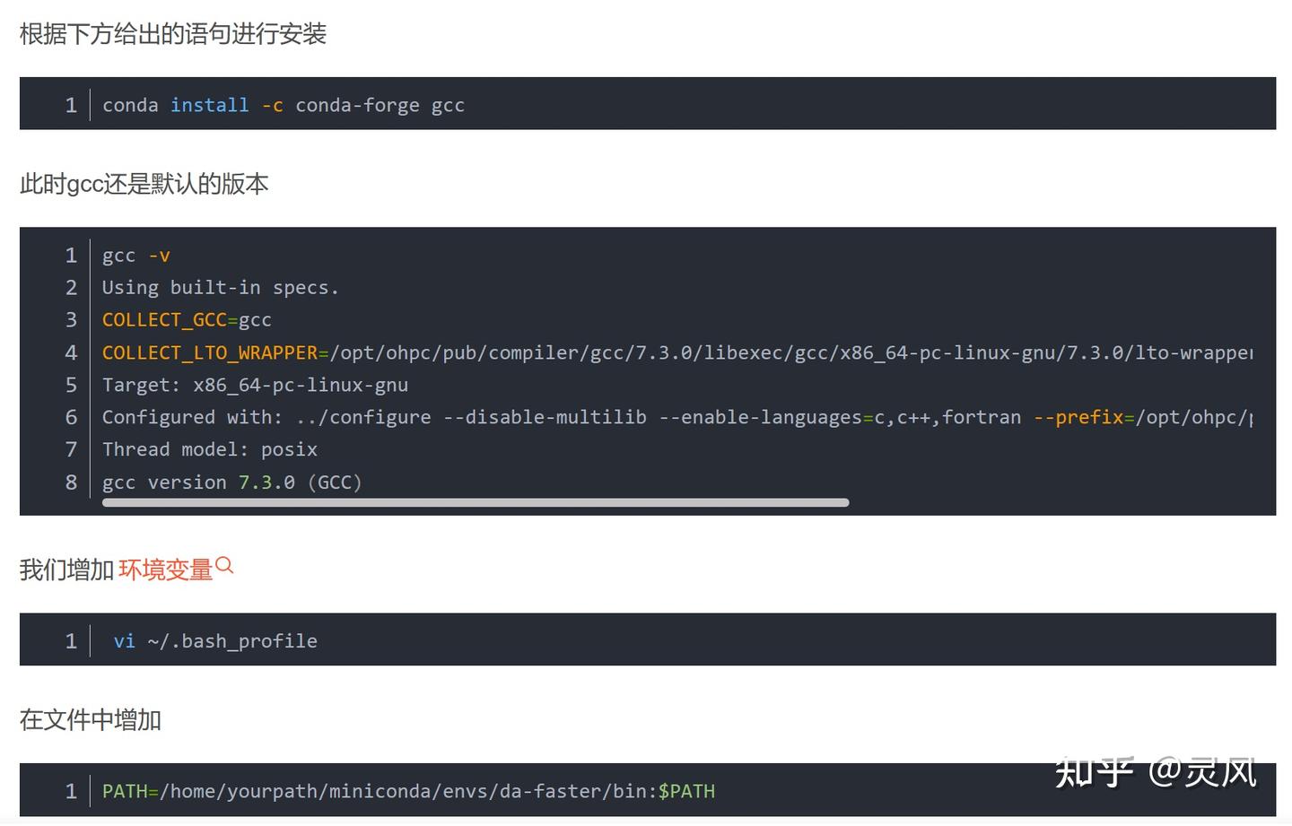Screen dimensions: 1292x826
Task: Click the heading 根据下方给出的语句进行安装
Action: click(x=173, y=34)
